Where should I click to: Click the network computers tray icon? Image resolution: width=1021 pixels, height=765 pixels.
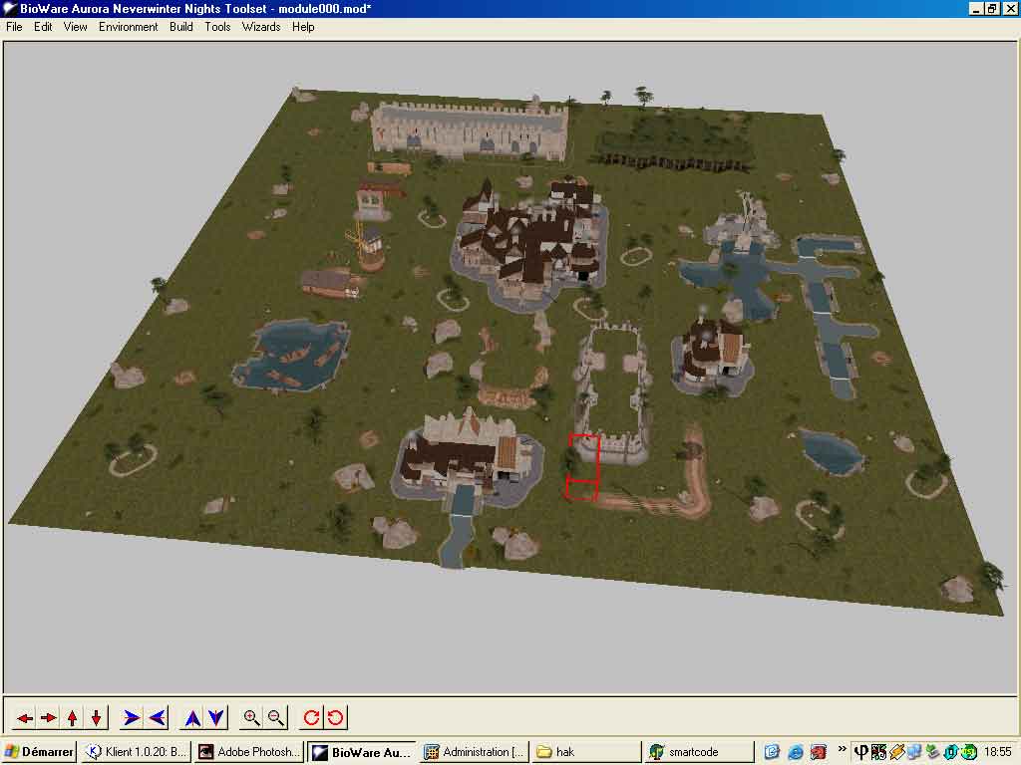pyautogui.click(x=915, y=752)
